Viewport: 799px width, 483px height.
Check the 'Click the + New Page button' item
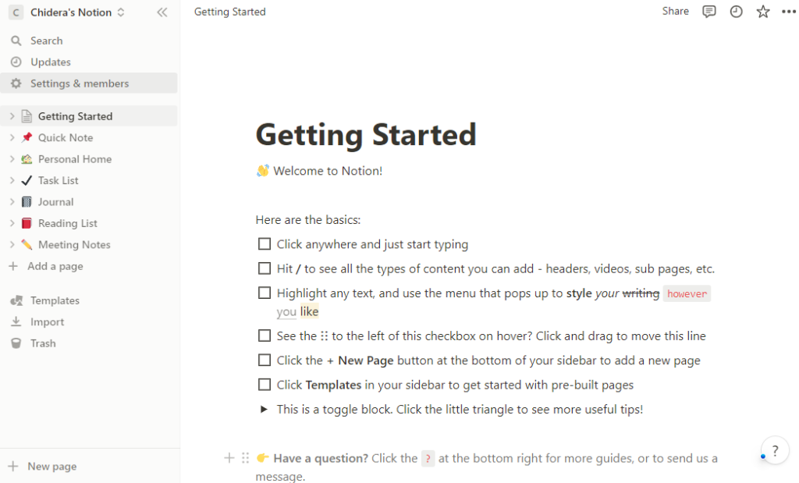click(264, 360)
